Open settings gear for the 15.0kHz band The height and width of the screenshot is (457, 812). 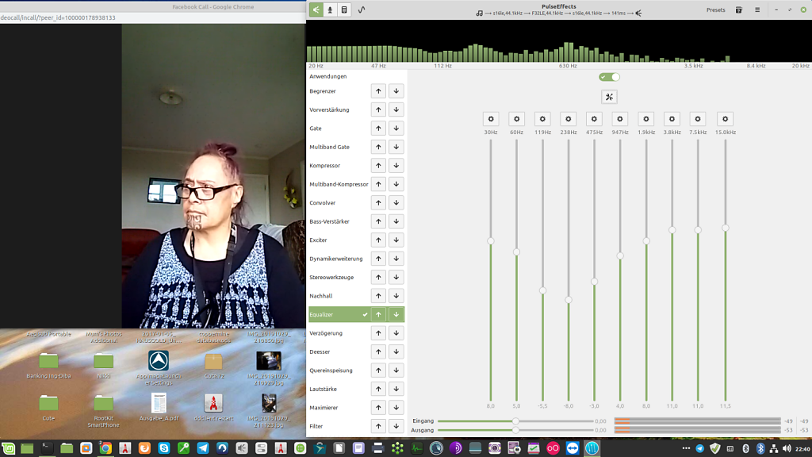click(x=725, y=119)
